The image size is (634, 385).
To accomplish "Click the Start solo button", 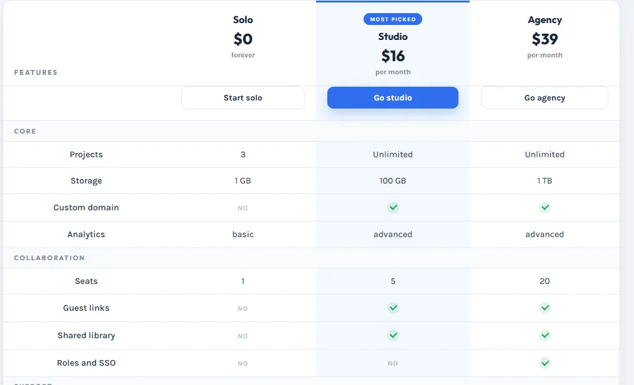I will click(242, 98).
